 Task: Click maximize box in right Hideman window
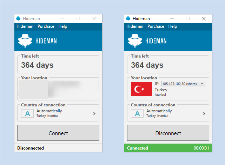point(188,19)
